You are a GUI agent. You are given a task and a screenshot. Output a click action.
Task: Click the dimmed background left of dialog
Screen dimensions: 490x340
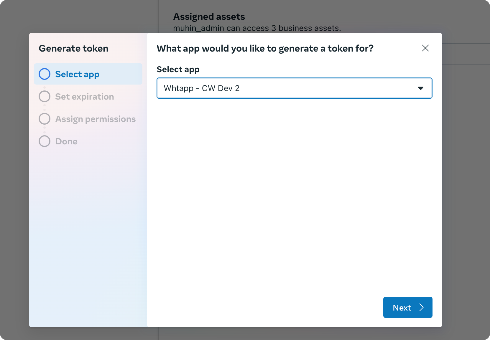pos(14,177)
